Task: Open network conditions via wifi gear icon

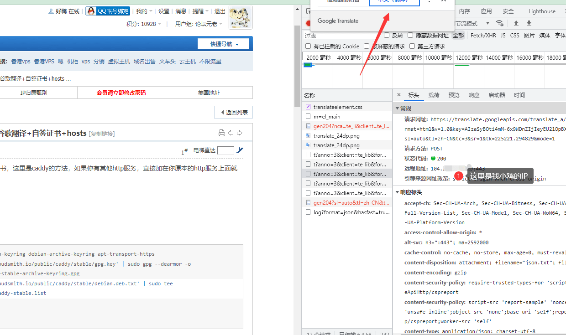Action: 499,22
